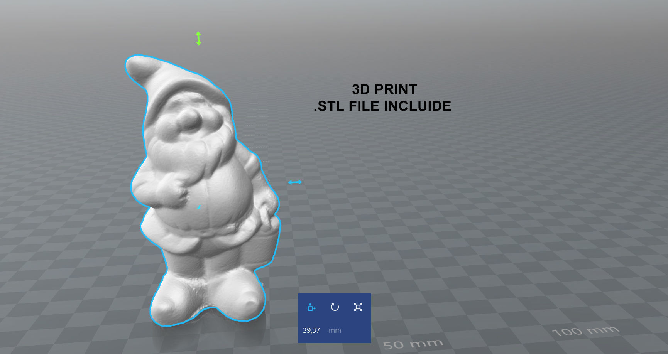Click the blue horizontal resize handle

pyautogui.click(x=295, y=182)
